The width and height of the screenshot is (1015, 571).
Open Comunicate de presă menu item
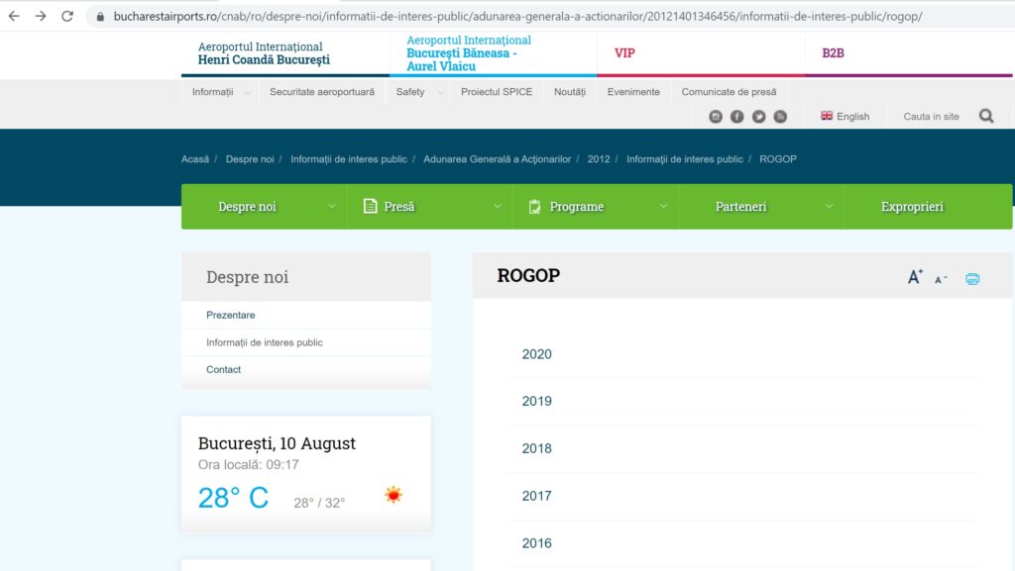pyautogui.click(x=729, y=92)
